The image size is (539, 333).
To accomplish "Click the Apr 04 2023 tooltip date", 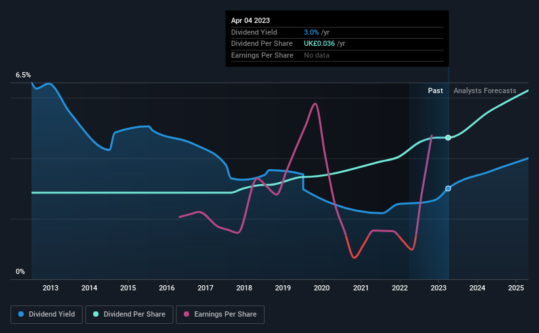I will pyautogui.click(x=250, y=20).
